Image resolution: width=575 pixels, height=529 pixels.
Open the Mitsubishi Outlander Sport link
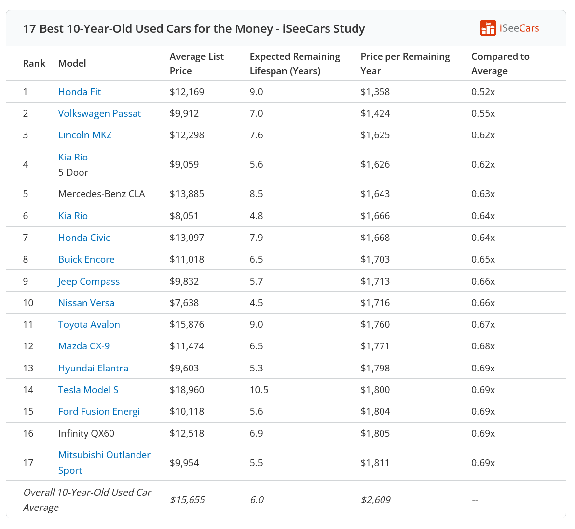(104, 462)
